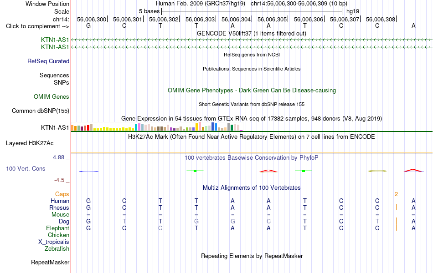Click base C under 56,006,307 in the base row

tap(341, 26)
